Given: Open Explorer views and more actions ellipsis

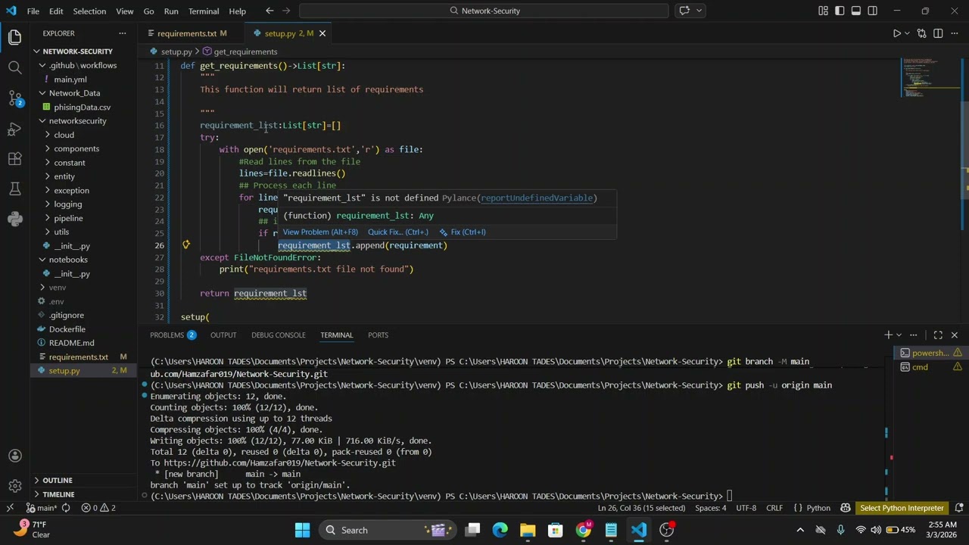Looking at the screenshot, I should tap(123, 33).
